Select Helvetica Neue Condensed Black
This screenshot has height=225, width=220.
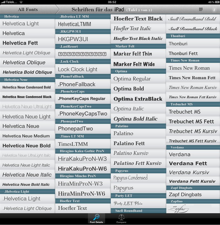point(28,97)
